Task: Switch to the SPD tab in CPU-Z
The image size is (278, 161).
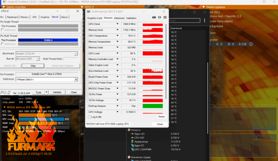Action: coord(34,17)
